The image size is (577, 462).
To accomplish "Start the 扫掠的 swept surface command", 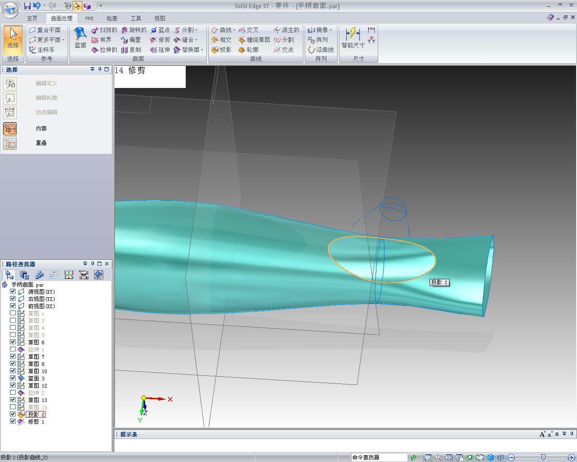I will pos(104,30).
